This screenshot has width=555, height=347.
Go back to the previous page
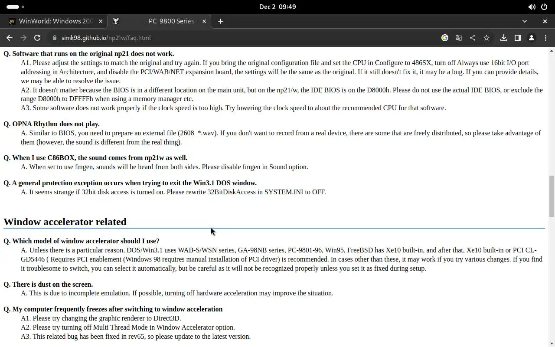10,38
